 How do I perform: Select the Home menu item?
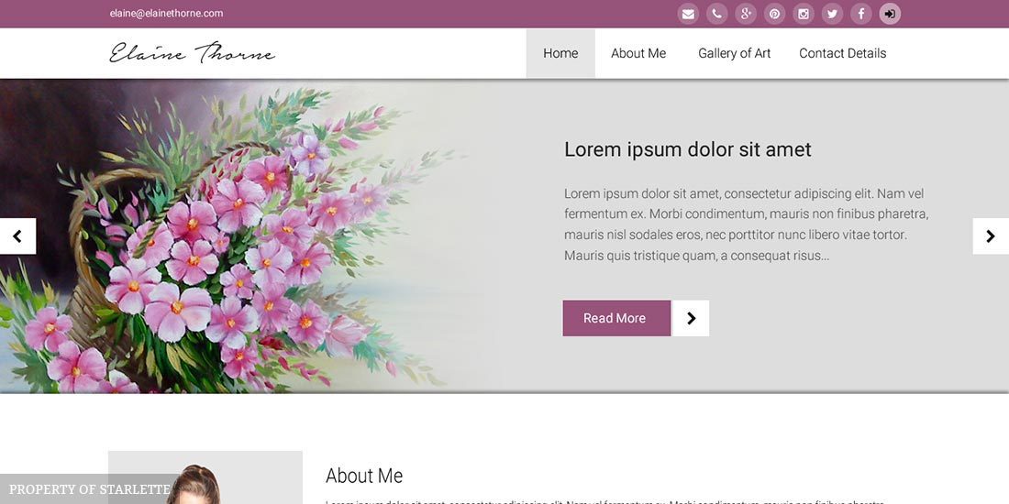560,53
